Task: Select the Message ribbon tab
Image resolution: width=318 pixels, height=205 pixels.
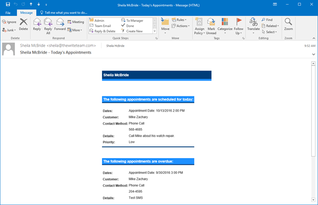Action: [x=26, y=12]
